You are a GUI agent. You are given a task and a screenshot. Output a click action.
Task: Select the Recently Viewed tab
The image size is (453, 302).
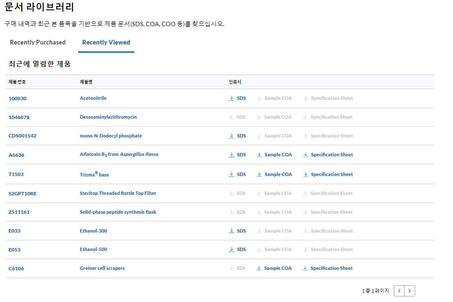106,42
